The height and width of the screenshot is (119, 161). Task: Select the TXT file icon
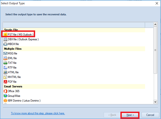pos(5,63)
